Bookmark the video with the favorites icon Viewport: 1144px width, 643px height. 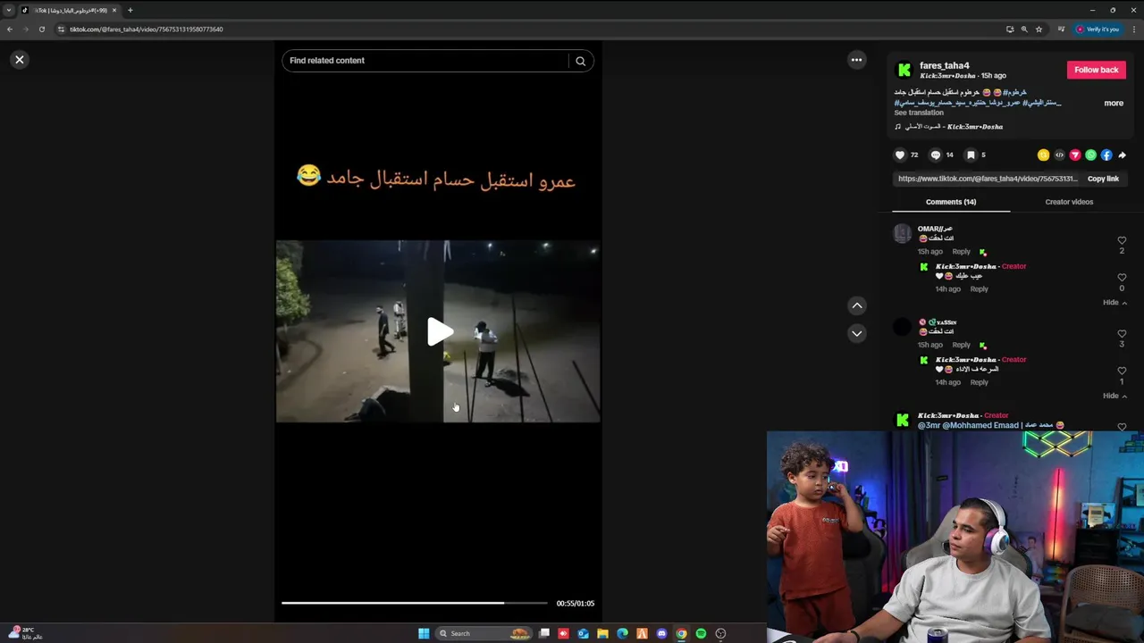pyautogui.click(x=971, y=154)
